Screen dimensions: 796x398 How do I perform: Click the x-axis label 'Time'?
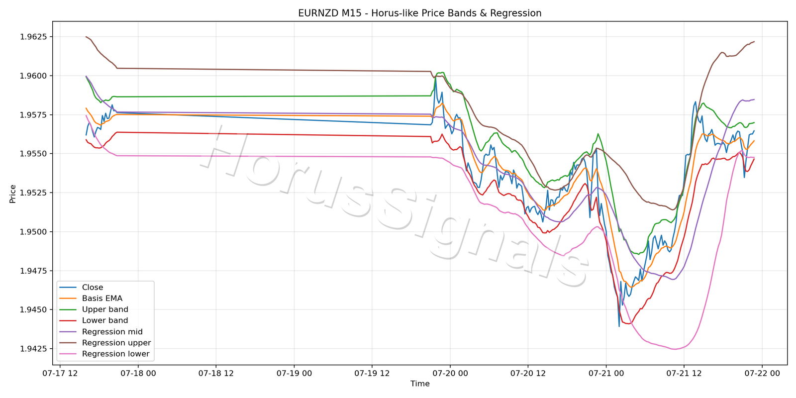420,384
